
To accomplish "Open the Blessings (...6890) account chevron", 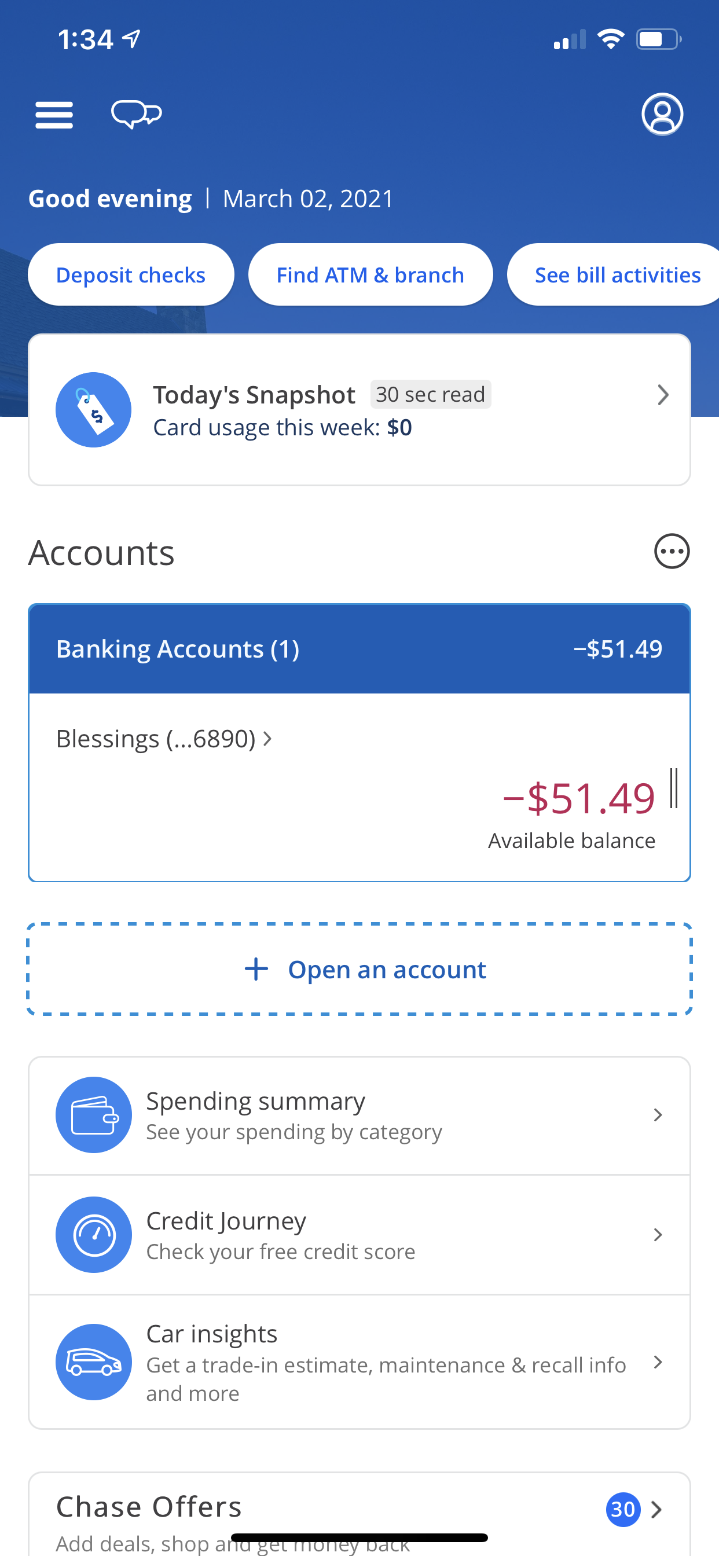I will click(x=267, y=738).
